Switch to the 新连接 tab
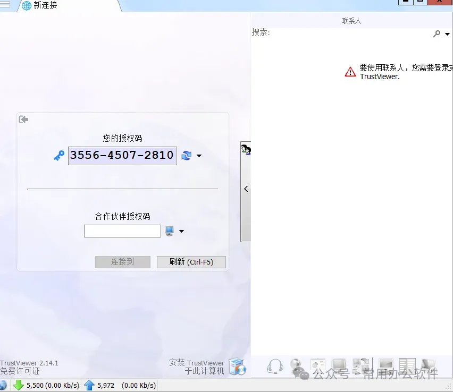 pyautogui.click(x=69, y=5)
